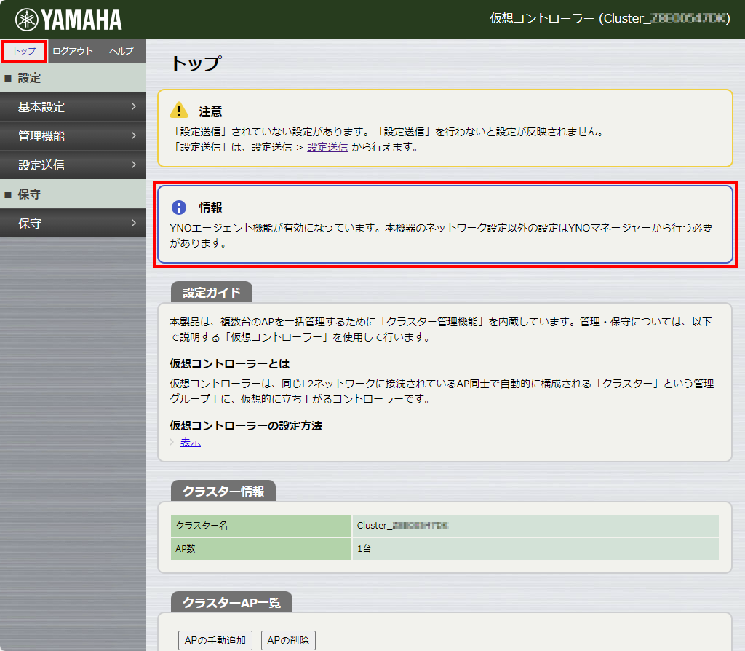
Task: Click the YAMAHA logo in the header
Action: click(68, 20)
